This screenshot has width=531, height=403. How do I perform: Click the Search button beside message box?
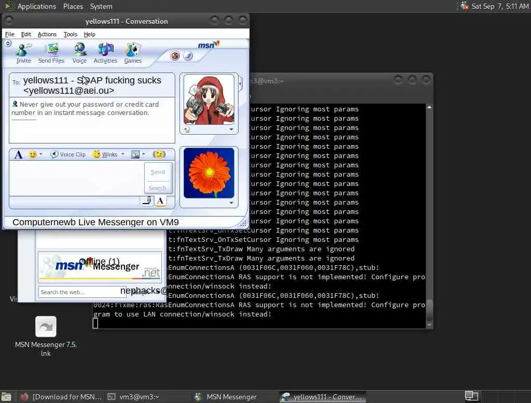point(158,188)
